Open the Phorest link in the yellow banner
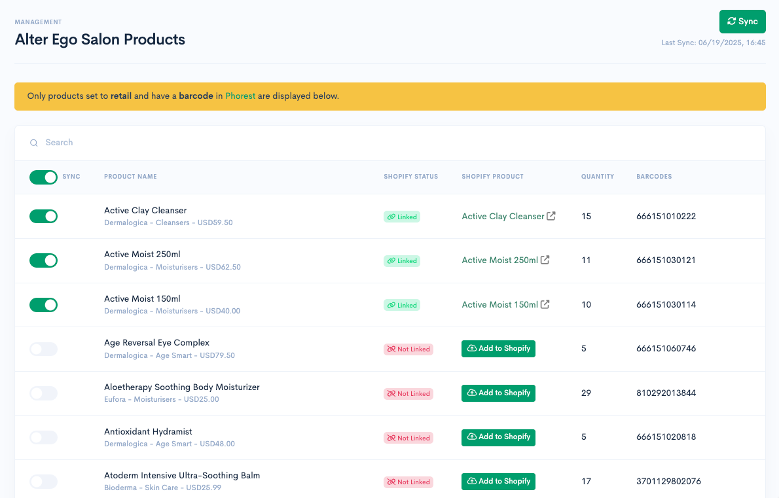 pyautogui.click(x=240, y=96)
